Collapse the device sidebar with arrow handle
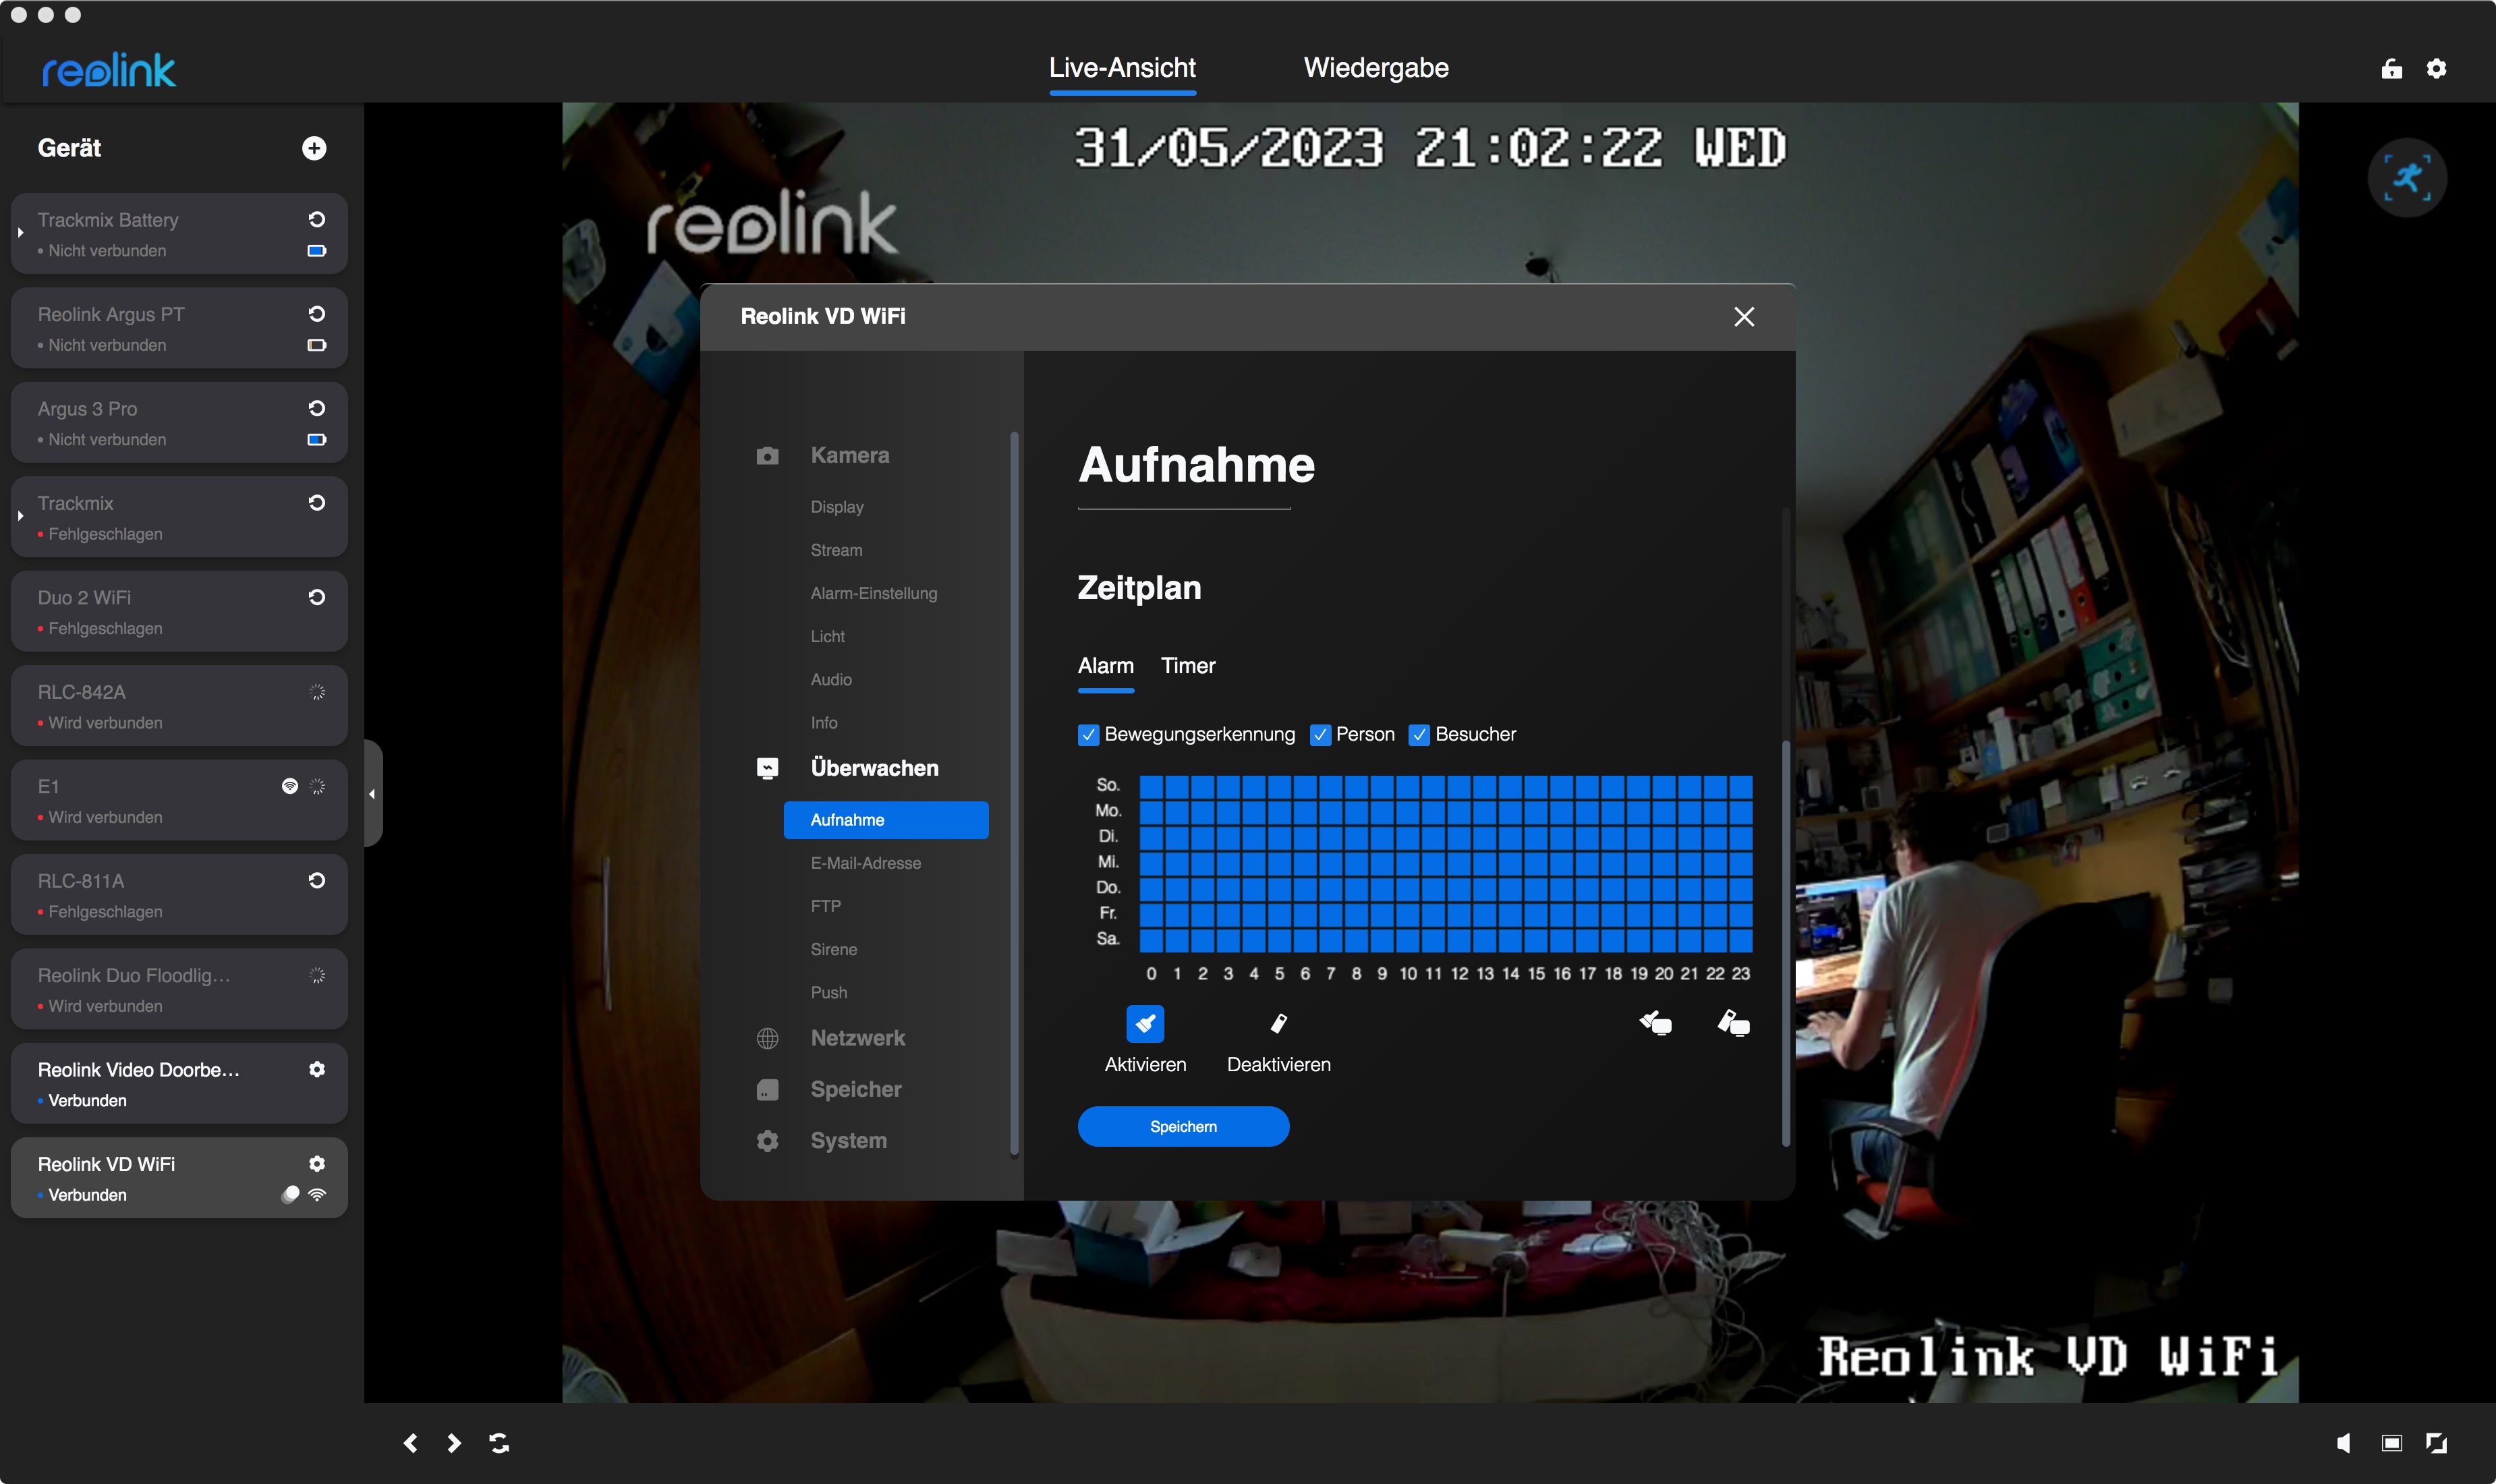 tap(372, 794)
